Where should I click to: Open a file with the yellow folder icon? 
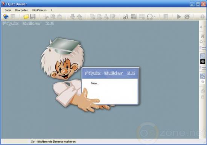(26, 17)
